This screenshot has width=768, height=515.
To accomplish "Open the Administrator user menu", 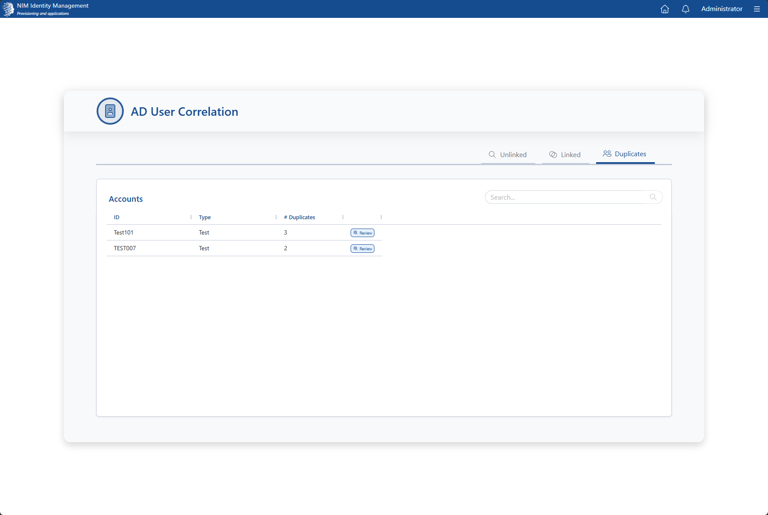I will point(722,9).
